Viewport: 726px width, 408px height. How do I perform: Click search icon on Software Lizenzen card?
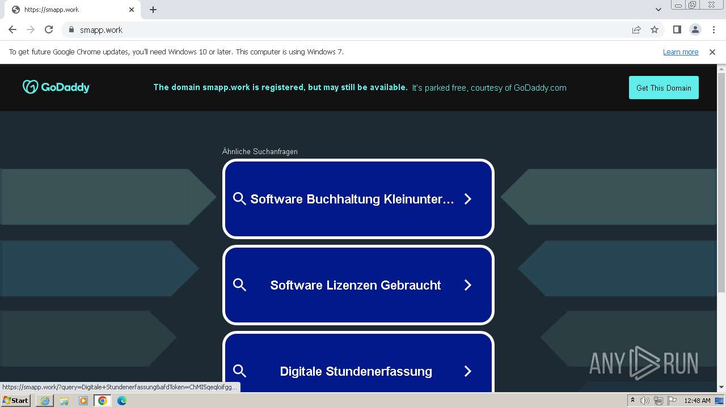pyautogui.click(x=239, y=285)
